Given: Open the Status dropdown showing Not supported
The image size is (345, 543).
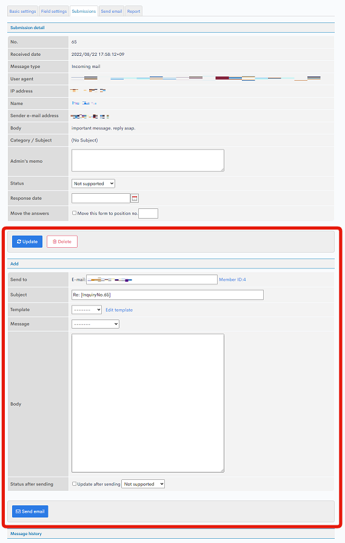Looking at the screenshot, I should click(93, 183).
